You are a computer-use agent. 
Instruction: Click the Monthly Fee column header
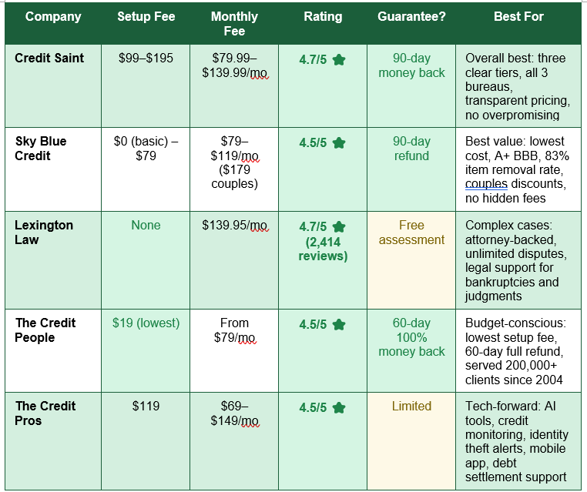pyautogui.click(x=234, y=24)
